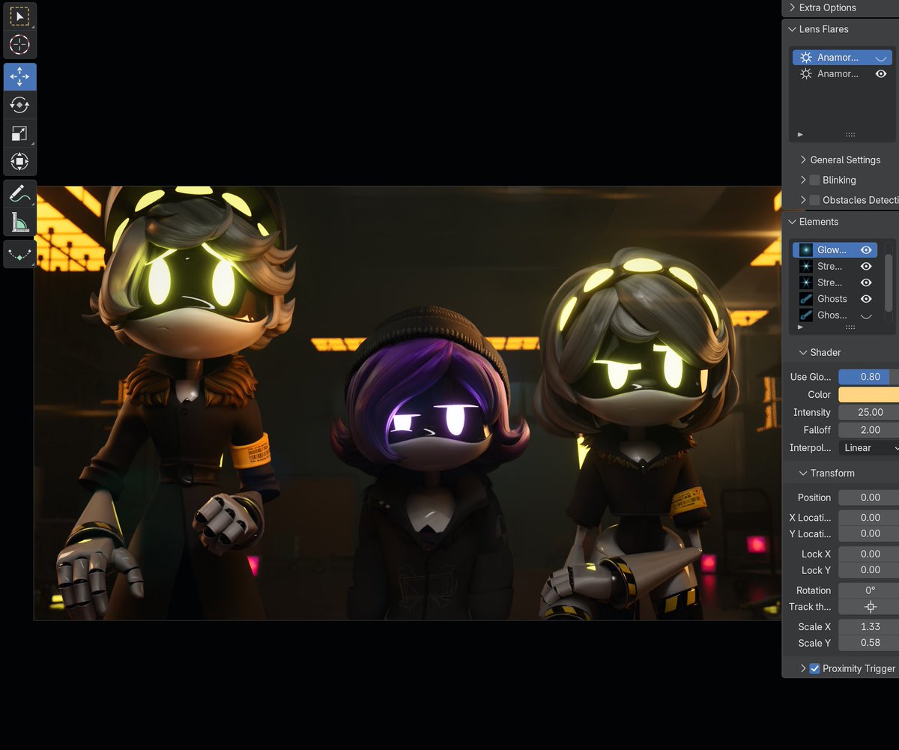Screen dimensions: 899x750
Task: Click the Position value field
Action: click(868, 498)
